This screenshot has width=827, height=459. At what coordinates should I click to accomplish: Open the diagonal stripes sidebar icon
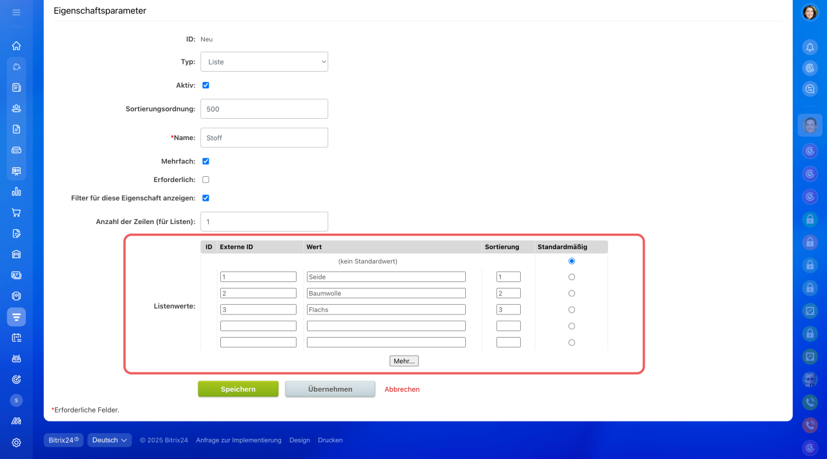pyautogui.click(x=16, y=421)
